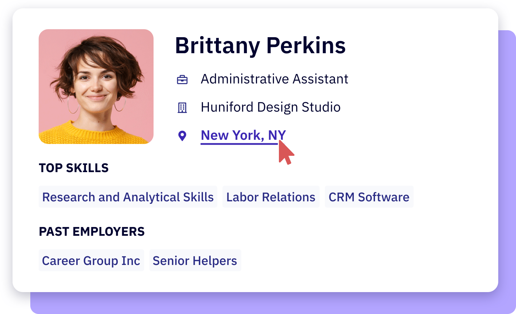Select the Research and Analytical Skills tag
This screenshot has height=314, width=516.
(128, 197)
